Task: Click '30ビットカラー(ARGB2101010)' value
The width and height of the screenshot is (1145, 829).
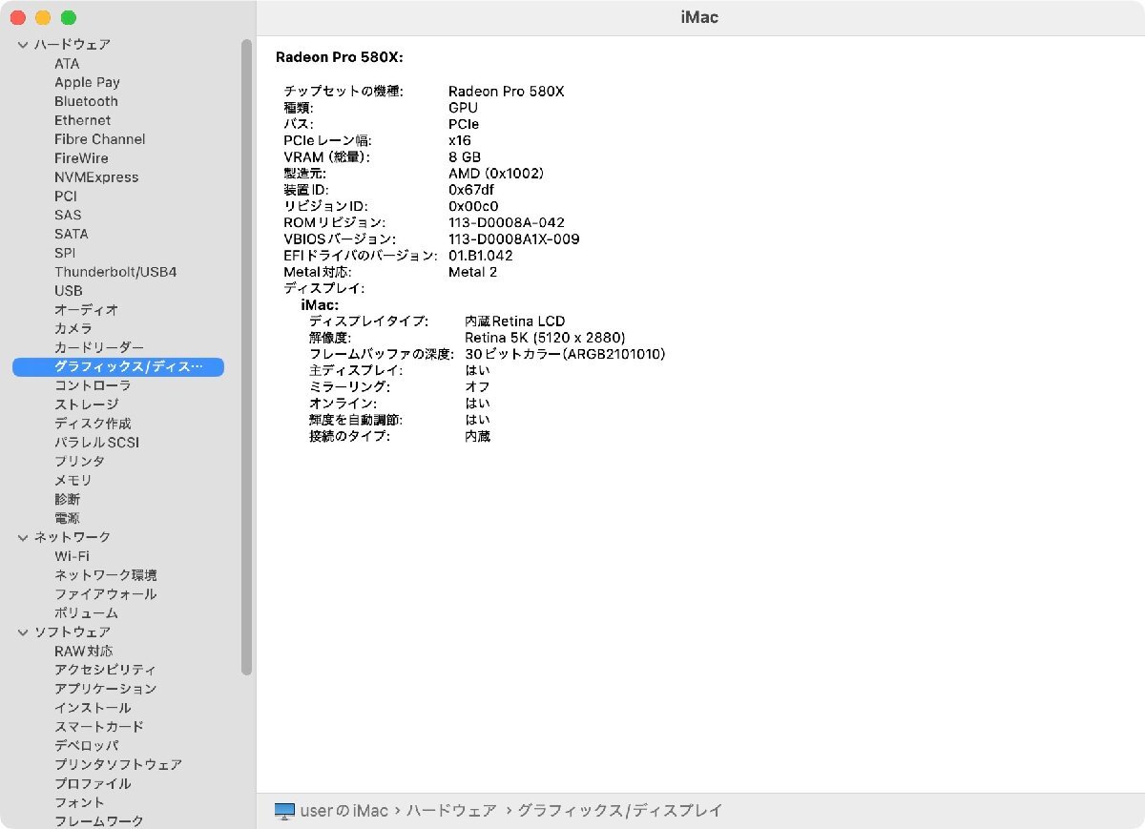Action: 565,354
